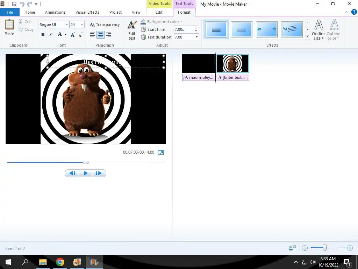Screen dimensions: 358x269
Task: Select the black title clip thumbnail
Action: coord(199,64)
